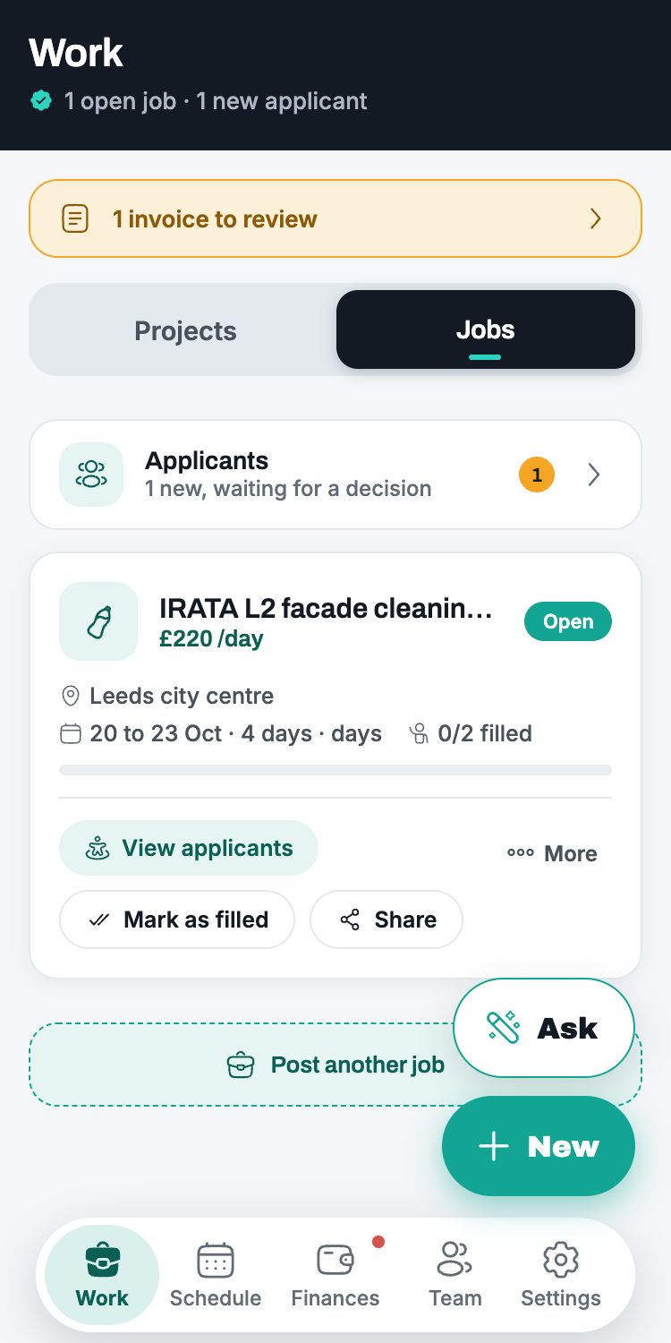This screenshot has width=671, height=1343.
Task: Click the briefcase icon in Post another job
Action: click(241, 1065)
